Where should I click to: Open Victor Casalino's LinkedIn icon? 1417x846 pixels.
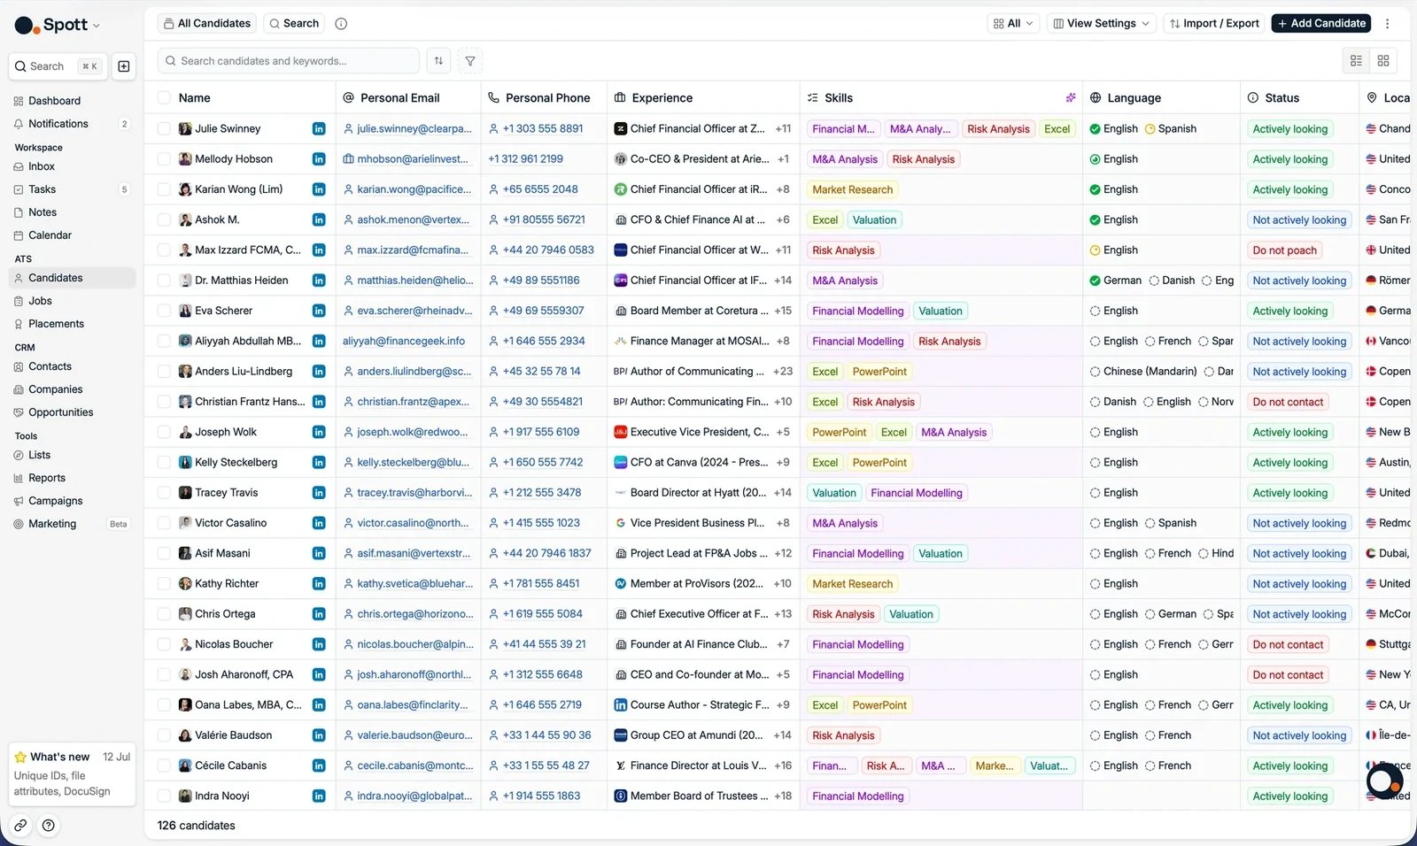319,524
